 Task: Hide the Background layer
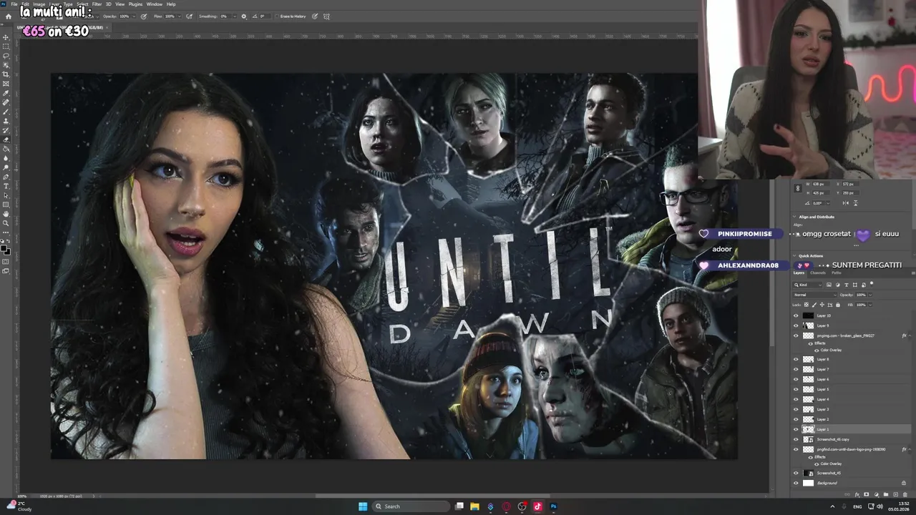click(796, 483)
